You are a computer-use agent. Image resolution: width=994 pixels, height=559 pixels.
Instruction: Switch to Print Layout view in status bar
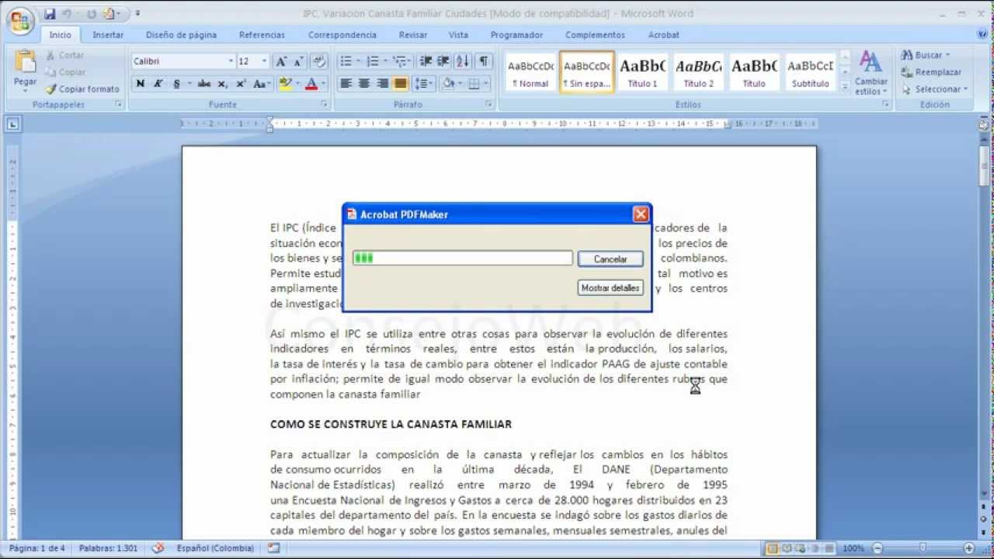pyautogui.click(x=773, y=548)
